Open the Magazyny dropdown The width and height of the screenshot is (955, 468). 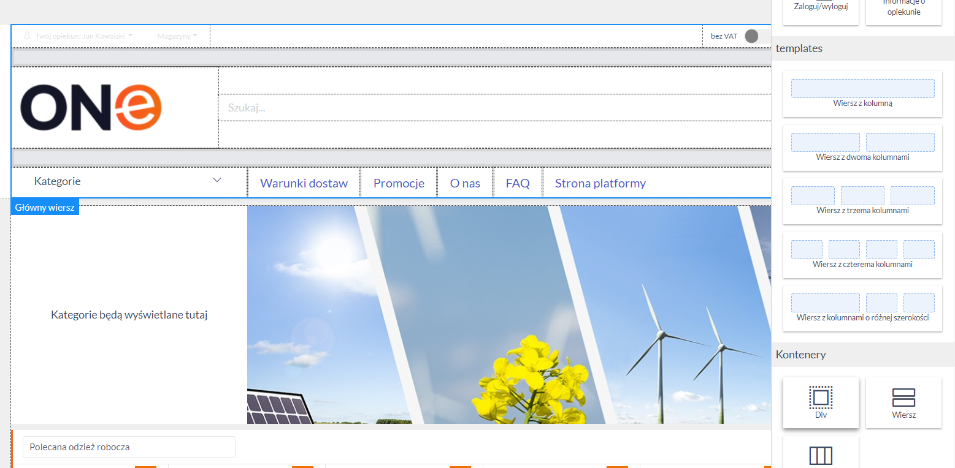(177, 36)
